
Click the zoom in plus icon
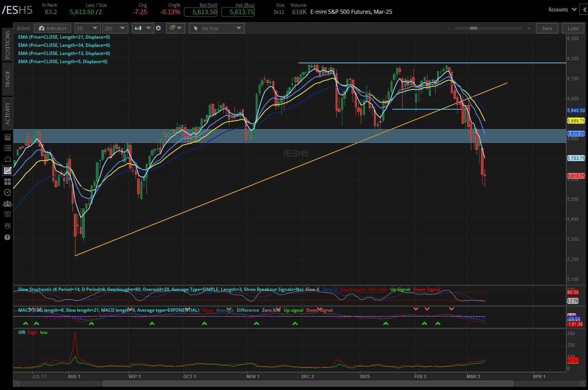pos(529,28)
